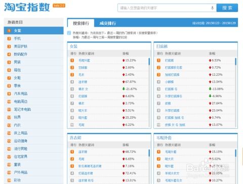Screen dimensions: 243x184
Task: Open 彩妆 category in sidebar
Action: click(x=34, y=180)
